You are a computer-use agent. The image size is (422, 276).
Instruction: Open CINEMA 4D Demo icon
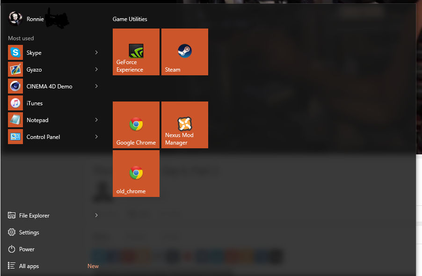[15, 86]
